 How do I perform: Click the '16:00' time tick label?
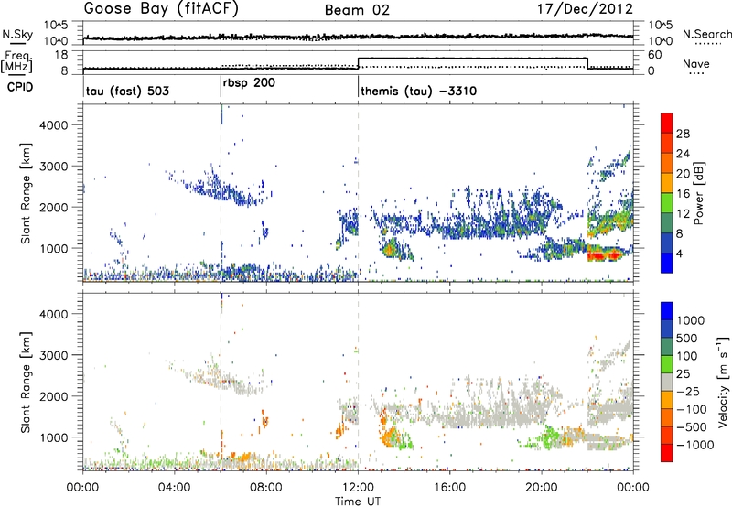coord(449,488)
